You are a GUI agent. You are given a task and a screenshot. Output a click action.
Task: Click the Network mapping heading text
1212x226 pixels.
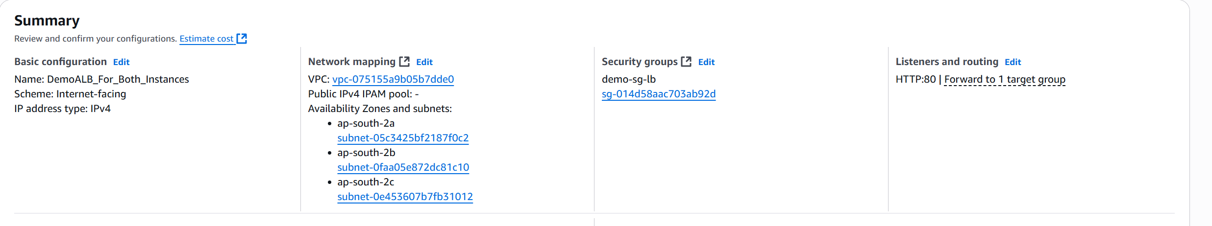click(x=351, y=62)
